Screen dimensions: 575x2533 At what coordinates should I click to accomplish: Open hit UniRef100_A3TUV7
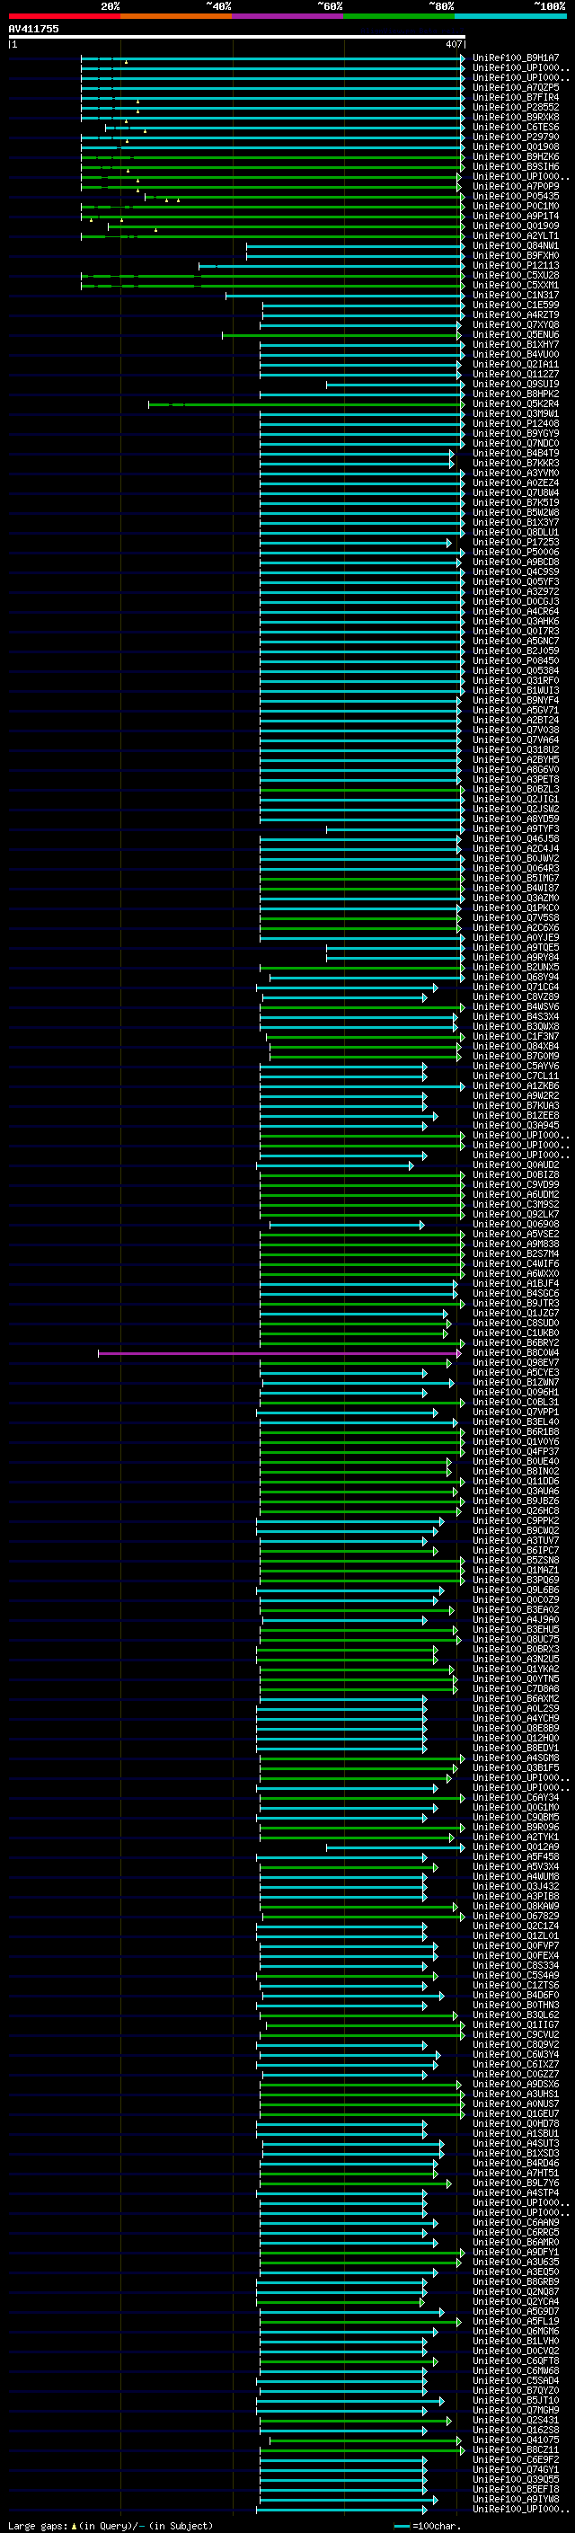tap(516, 1541)
